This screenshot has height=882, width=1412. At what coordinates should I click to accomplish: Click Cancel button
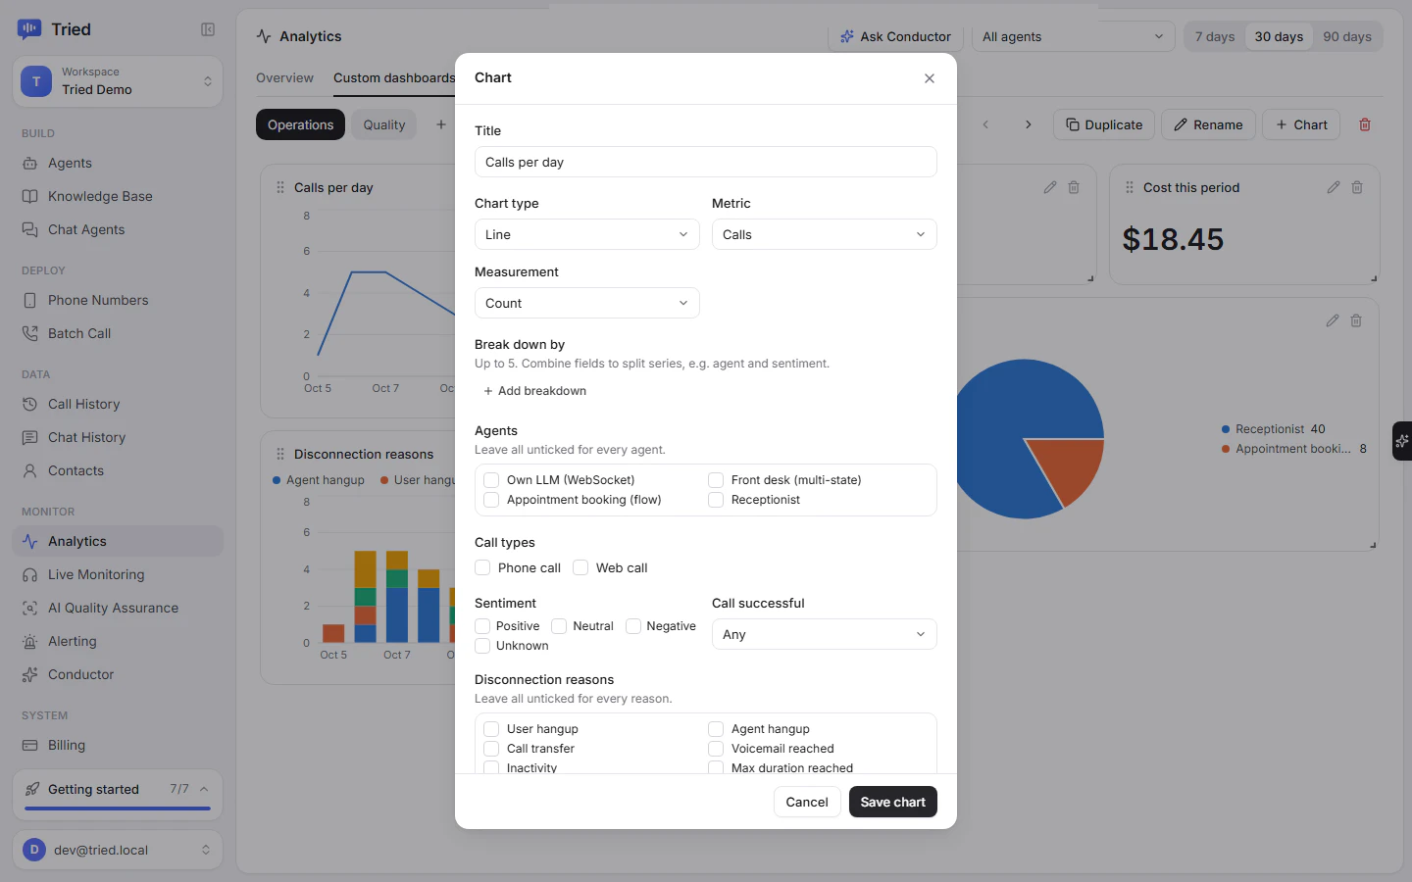pyautogui.click(x=807, y=802)
